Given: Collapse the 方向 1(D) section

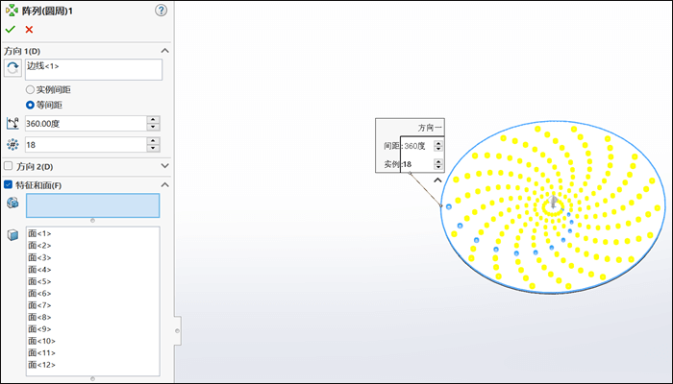Looking at the screenshot, I should (x=164, y=51).
